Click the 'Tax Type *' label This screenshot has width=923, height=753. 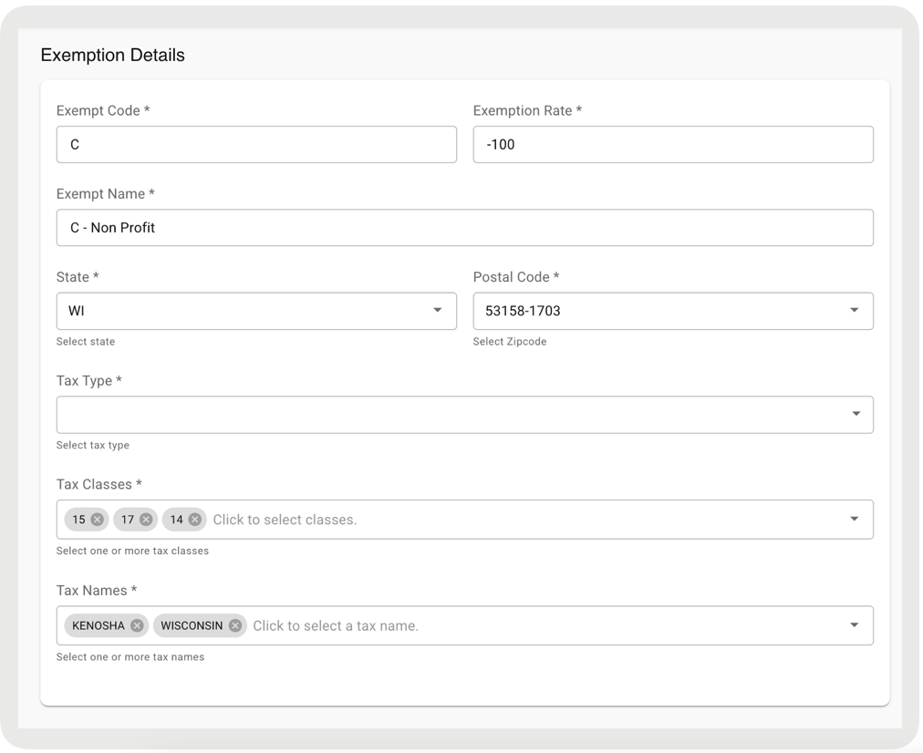click(88, 381)
